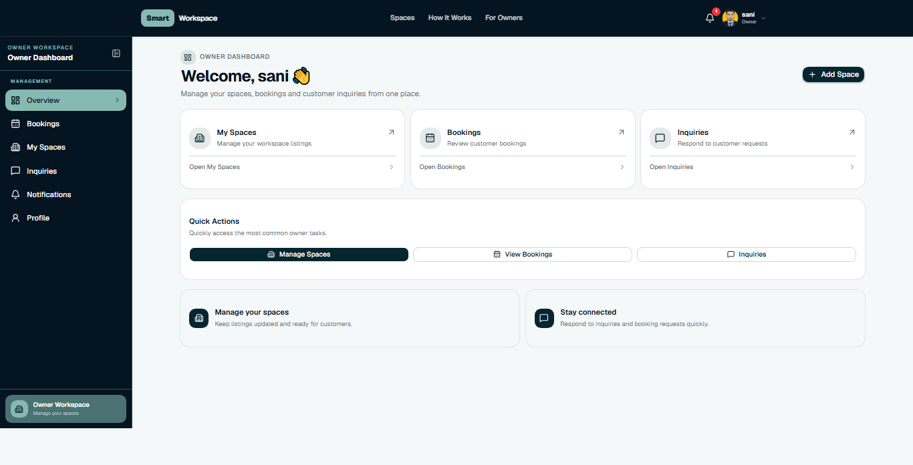Click the 'Respond to customer requests' text

pyautogui.click(x=723, y=144)
